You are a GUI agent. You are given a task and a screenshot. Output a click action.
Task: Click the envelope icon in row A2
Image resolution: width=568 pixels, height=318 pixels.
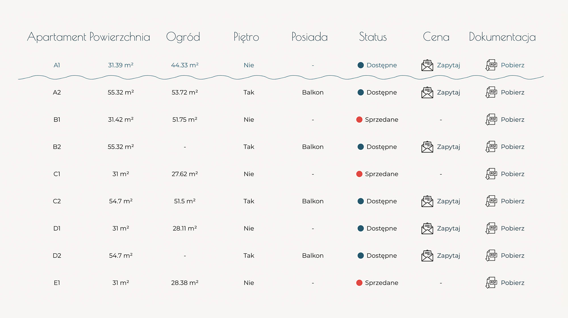(427, 93)
